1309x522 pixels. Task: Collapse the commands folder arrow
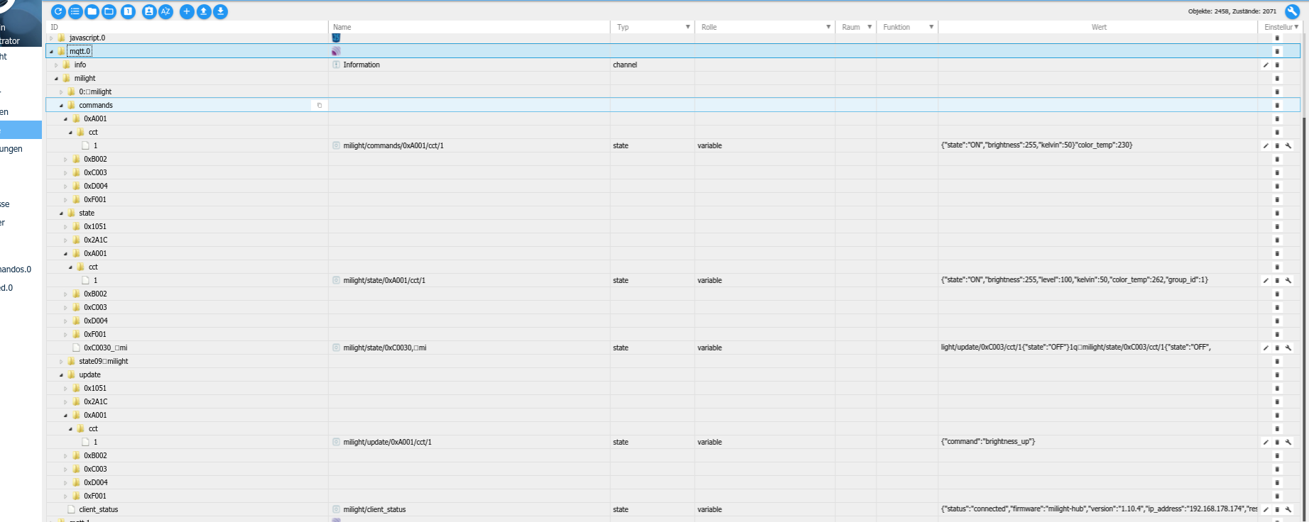61,106
